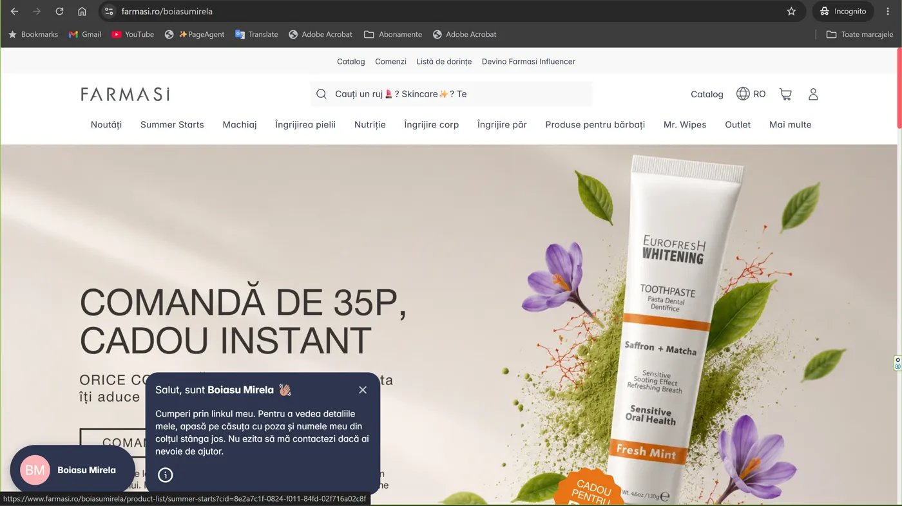The image size is (902, 506).
Task: Open the first Adobe Acrobat bookmark
Action: click(x=320, y=34)
